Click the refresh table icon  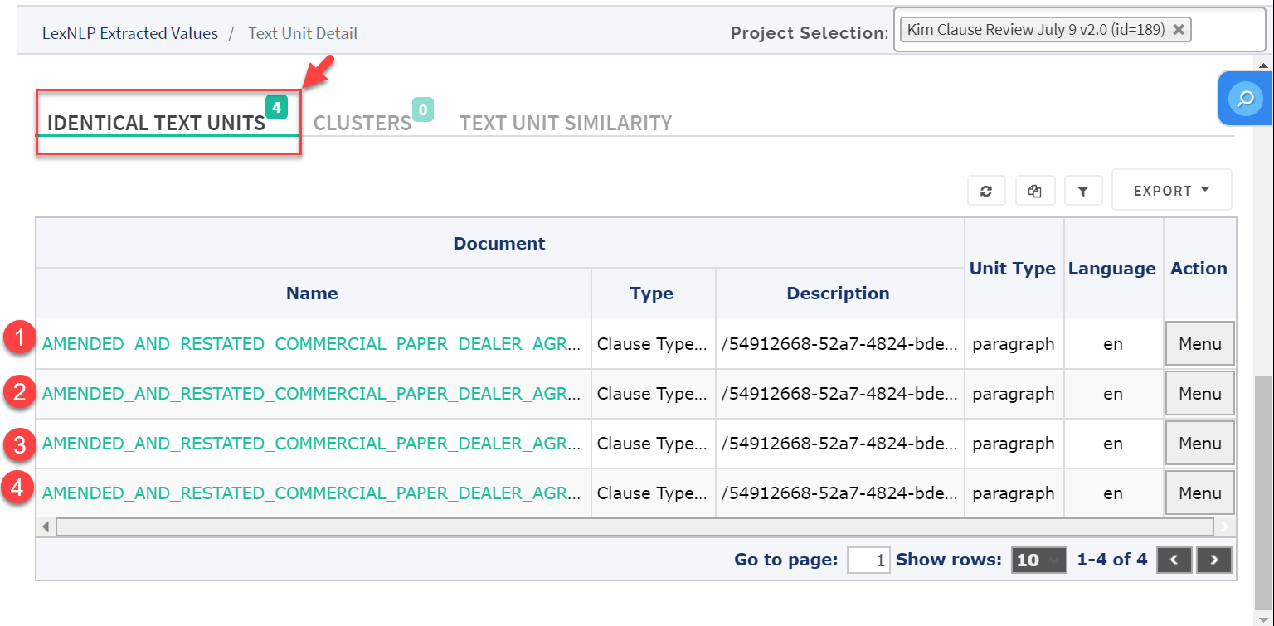[986, 191]
